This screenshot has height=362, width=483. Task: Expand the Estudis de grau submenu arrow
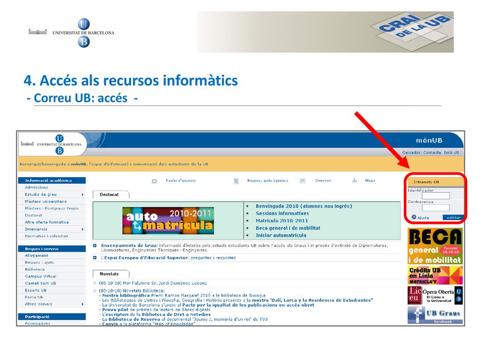(x=83, y=195)
